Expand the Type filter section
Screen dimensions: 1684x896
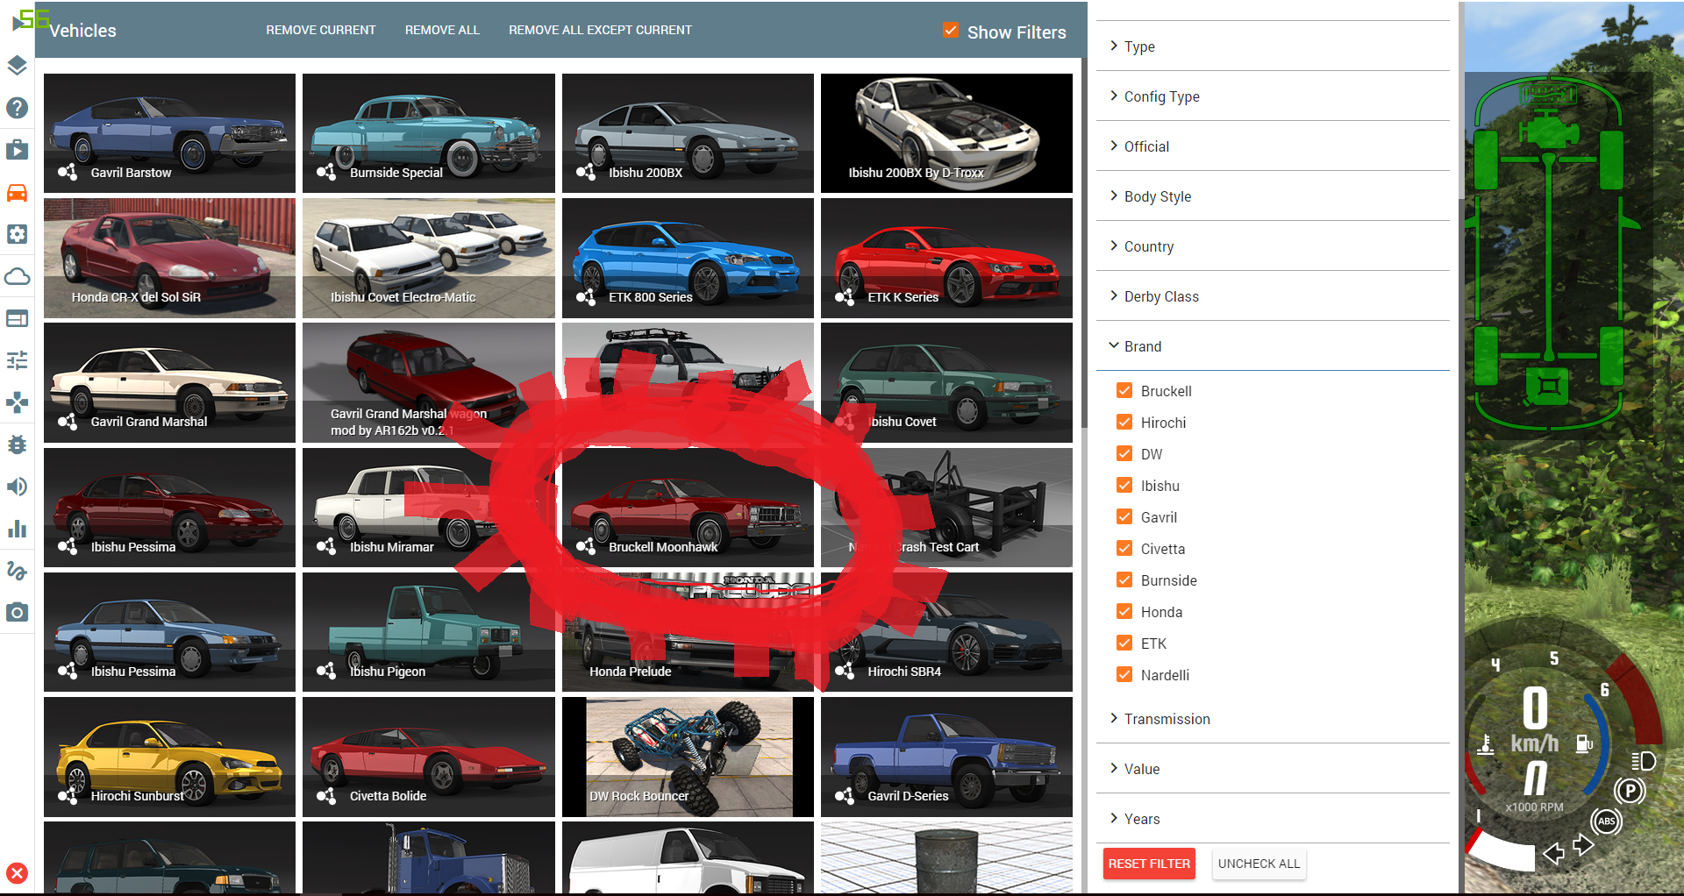tap(1273, 46)
